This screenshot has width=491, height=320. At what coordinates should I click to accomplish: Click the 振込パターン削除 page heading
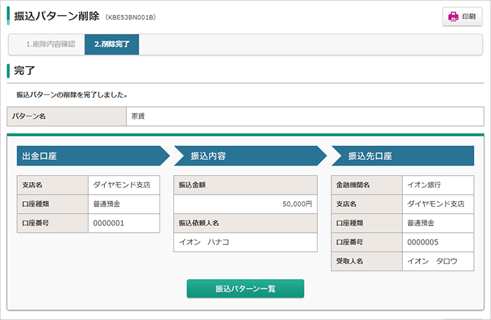[57, 16]
